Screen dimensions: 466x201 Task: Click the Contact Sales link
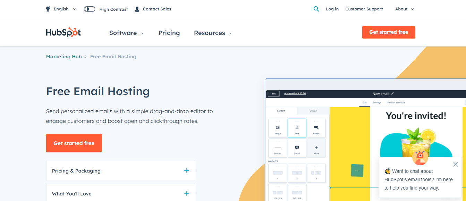(x=157, y=9)
